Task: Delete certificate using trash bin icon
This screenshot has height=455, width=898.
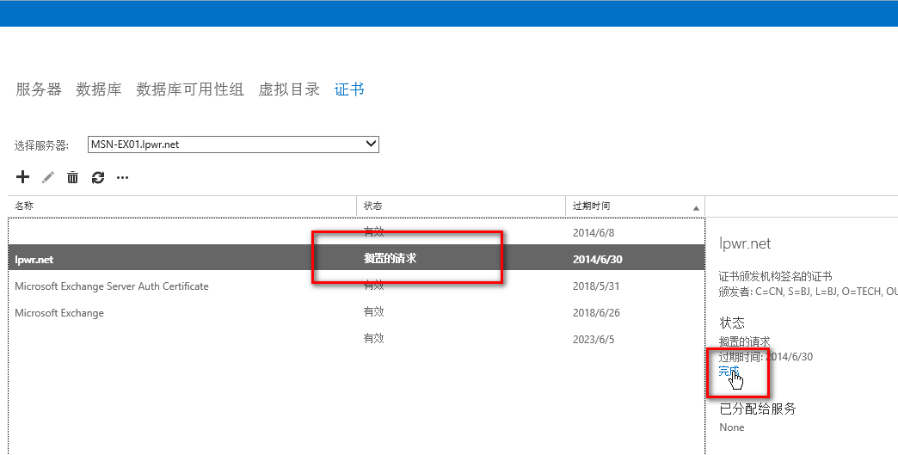Action: (73, 177)
